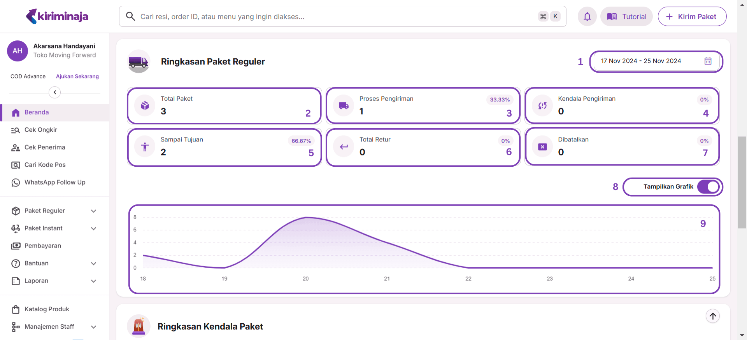Image resolution: width=747 pixels, height=340 pixels.
Task: Click the Proses Pengiriman truck icon
Action: (x=344, y=105)
